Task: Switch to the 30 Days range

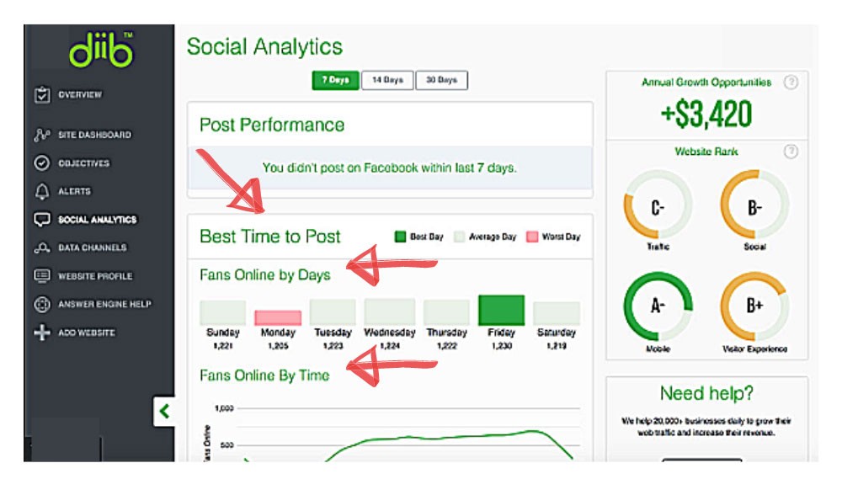Action: (x=441, y=80)
